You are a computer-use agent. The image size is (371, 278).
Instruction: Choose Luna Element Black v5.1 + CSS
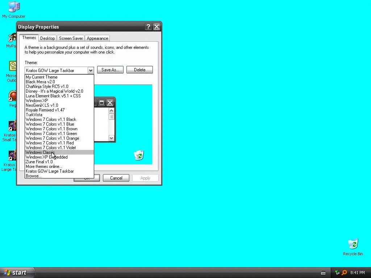59,96
